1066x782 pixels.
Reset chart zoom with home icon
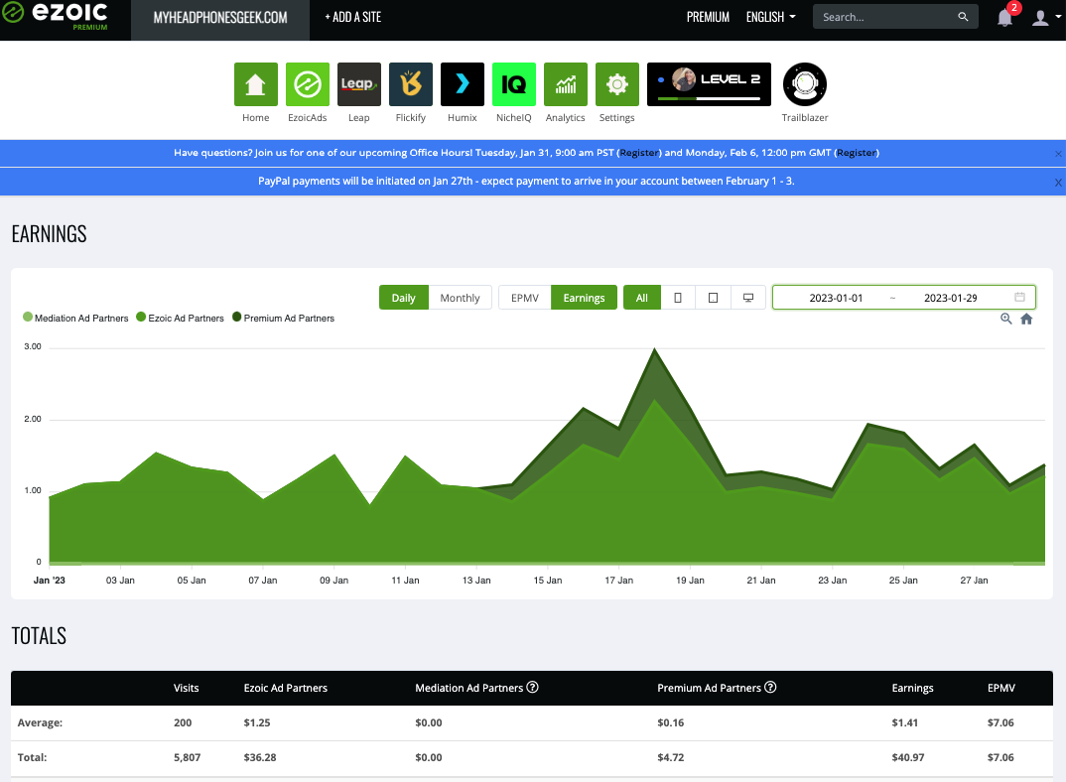1026,319
